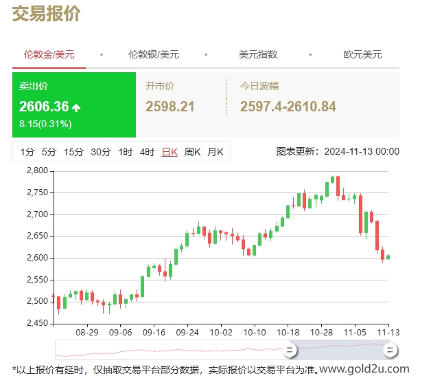Click the 开市价 value 2598.21
The width and height of the screenshot is (431, 387).
coord(170,107)
